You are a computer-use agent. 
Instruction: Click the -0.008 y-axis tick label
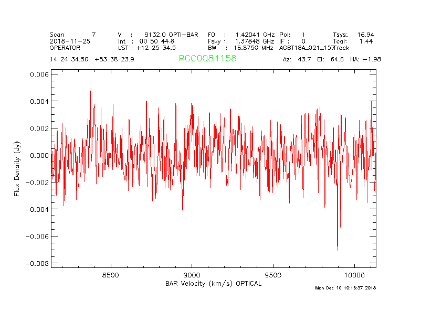click(x=36, y=263)
